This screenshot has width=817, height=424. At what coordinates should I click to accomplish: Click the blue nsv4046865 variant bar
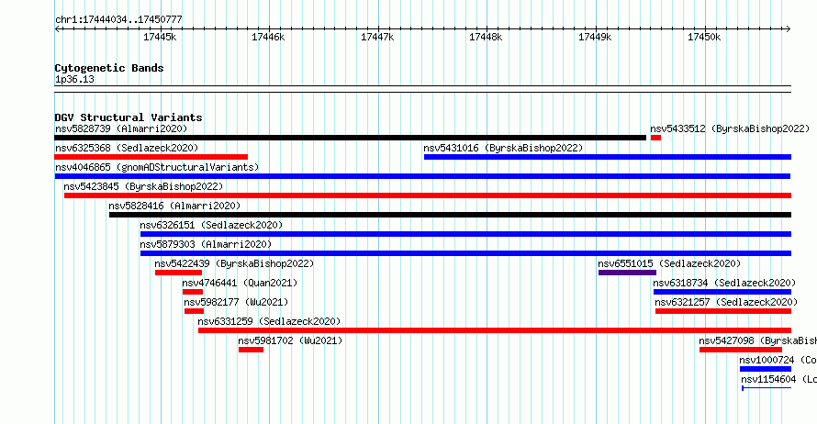pos(422,176)
